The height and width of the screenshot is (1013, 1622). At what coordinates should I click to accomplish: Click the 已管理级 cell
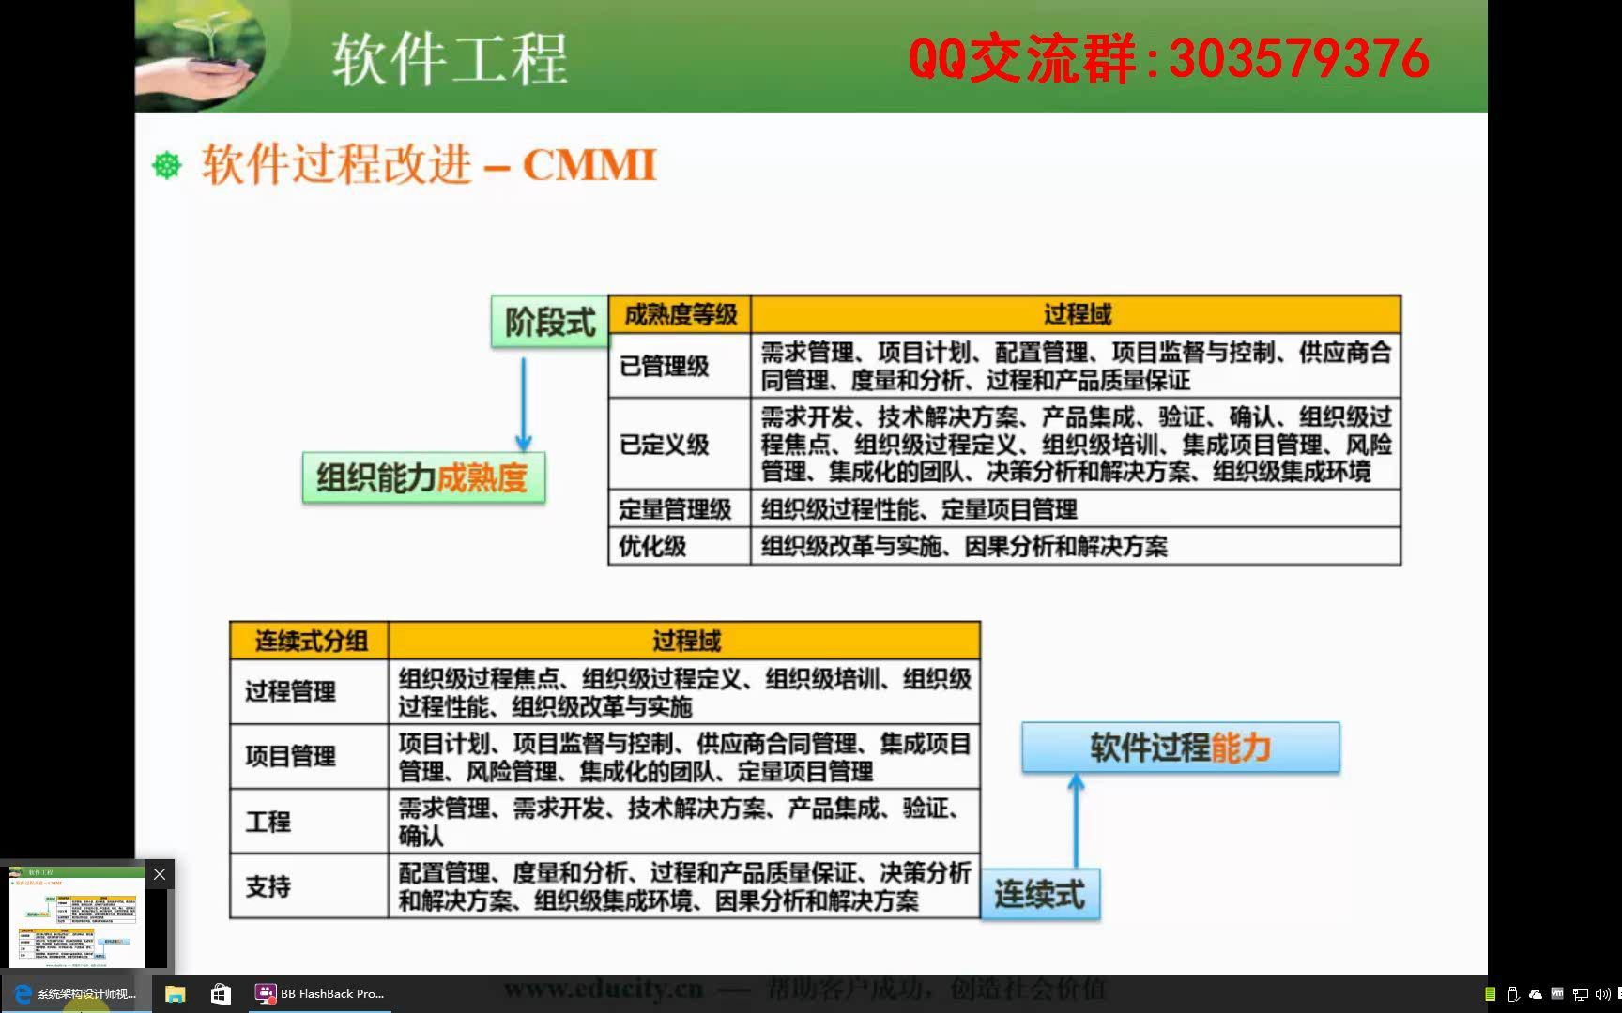tap(681, 366)
